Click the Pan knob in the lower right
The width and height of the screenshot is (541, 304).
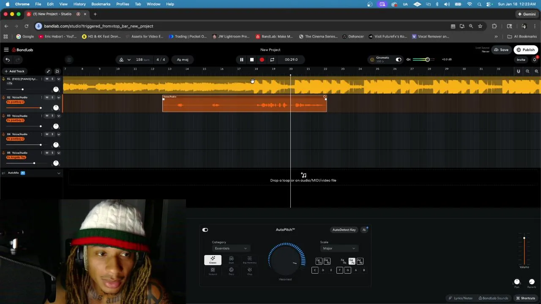[x=516, y=282]
